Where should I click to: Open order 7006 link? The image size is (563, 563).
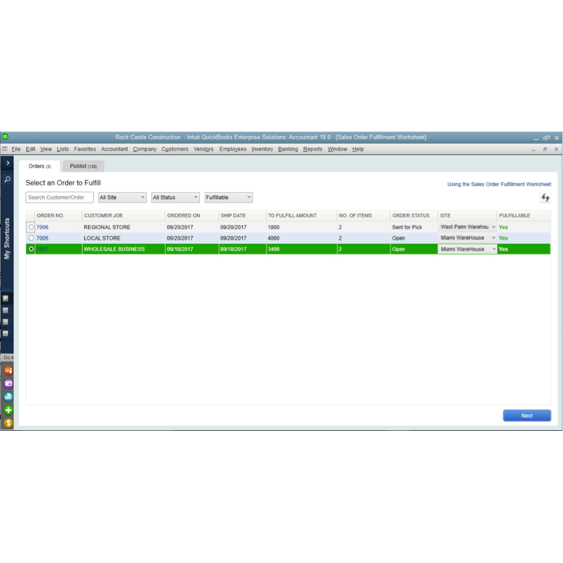coord(42,227)
